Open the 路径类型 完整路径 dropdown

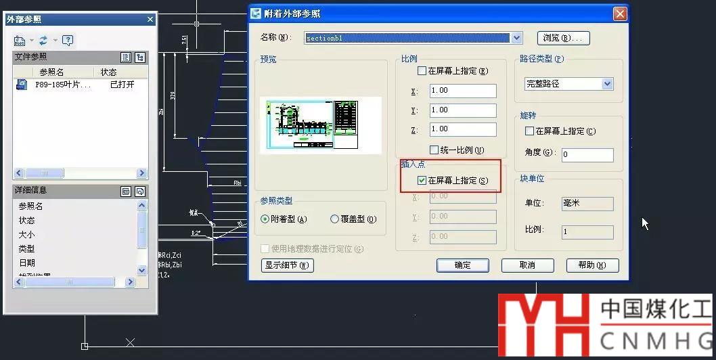[x=568, y=84]
